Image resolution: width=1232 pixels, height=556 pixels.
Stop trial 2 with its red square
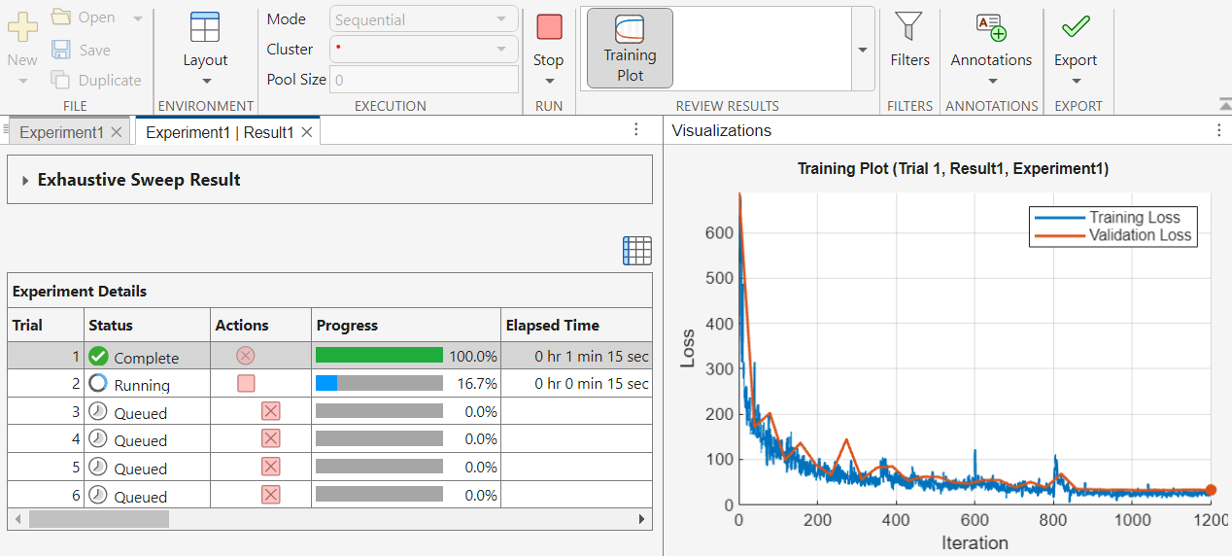coord(246,383)
